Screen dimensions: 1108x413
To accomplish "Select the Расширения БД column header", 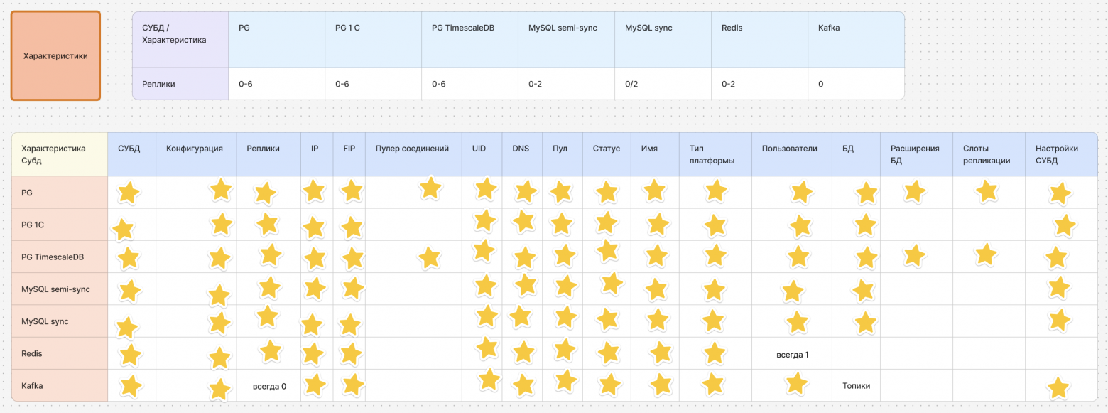I will click(x=917, y=154).
